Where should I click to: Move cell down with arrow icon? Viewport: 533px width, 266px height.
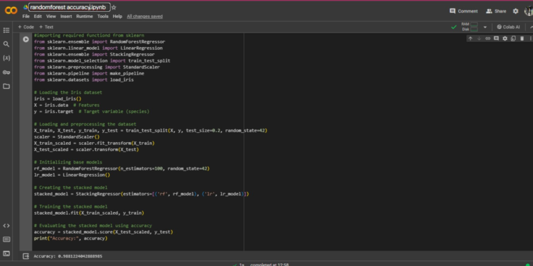point(480,38)
